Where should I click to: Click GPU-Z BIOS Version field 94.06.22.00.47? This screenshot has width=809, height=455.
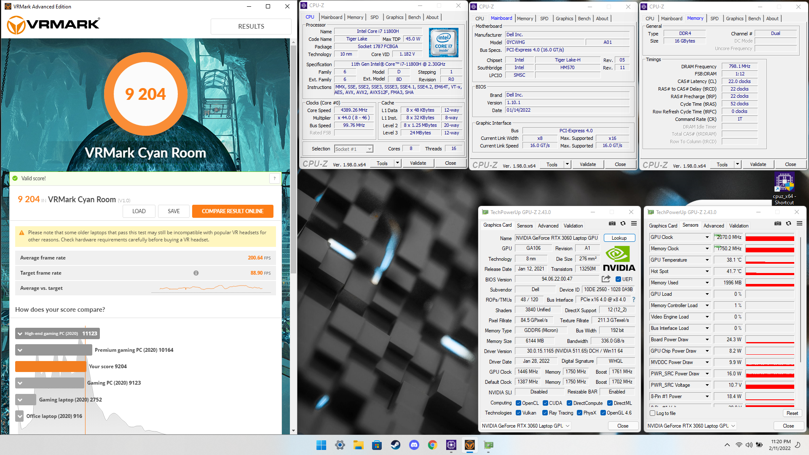[x=557, y=279]
